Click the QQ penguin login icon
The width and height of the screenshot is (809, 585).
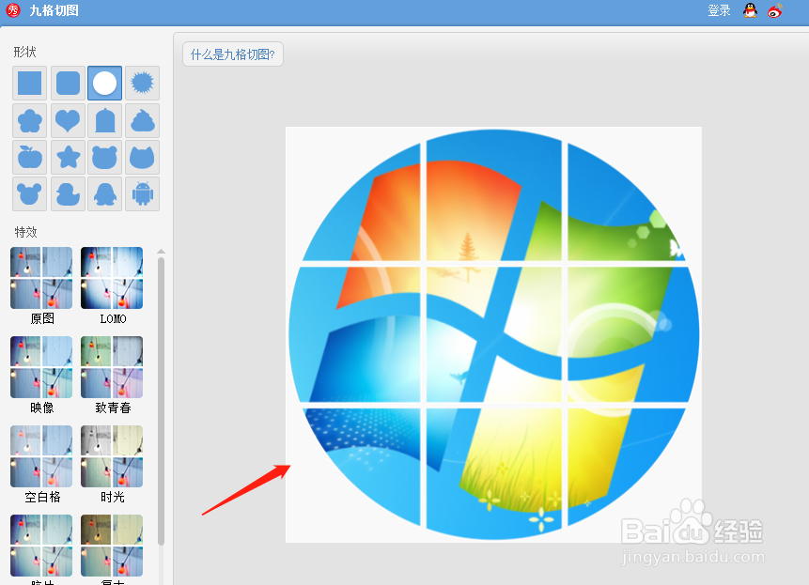pyautogui.click(x=750, y=10)
